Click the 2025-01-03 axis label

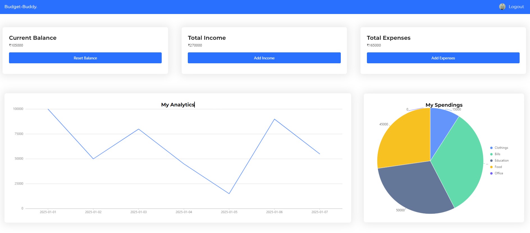pyautogui.click(x=138, y=212)
